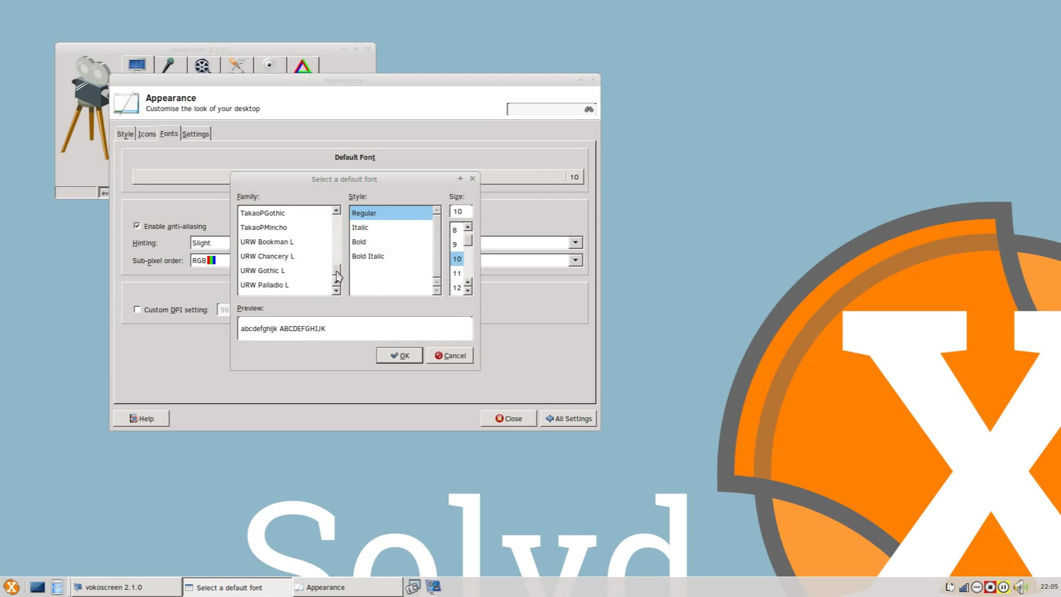Click the Custom DPI value field

coord(224,310)
